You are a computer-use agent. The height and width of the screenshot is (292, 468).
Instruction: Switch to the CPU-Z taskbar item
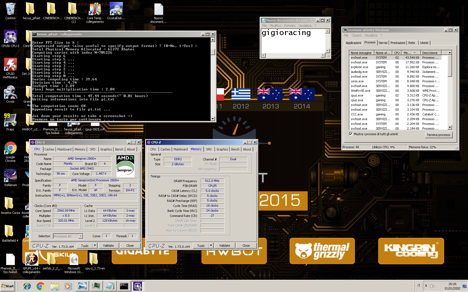point(138,286)
